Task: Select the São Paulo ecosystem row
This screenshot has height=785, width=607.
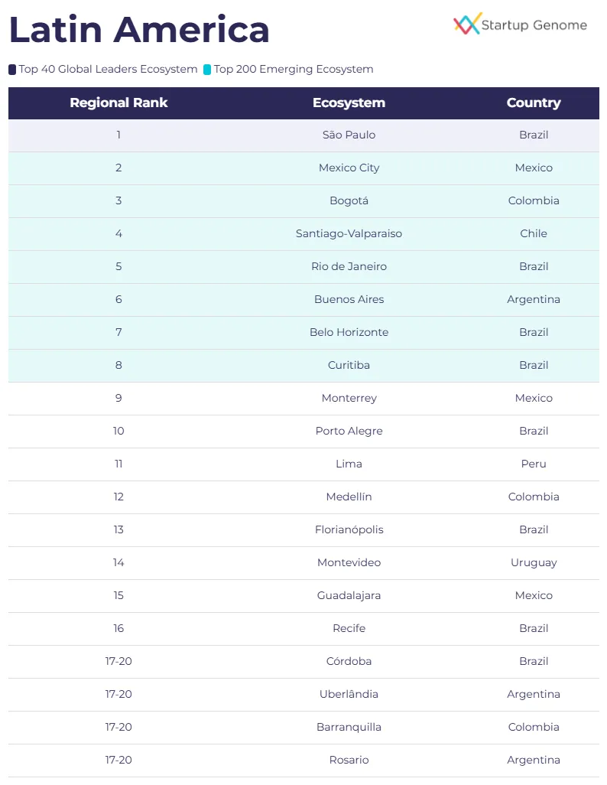Action: click(x=349, y=135)
